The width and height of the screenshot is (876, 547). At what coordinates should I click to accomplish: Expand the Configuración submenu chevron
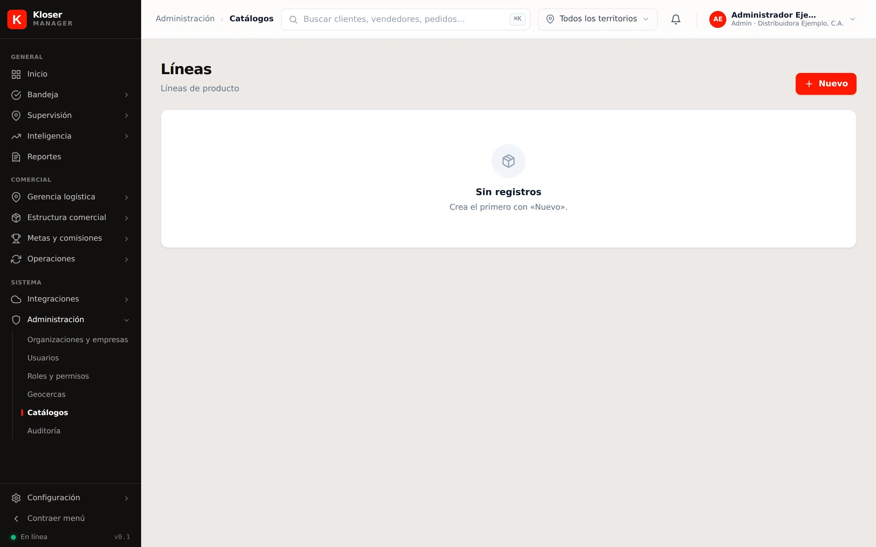coord(126,498)
